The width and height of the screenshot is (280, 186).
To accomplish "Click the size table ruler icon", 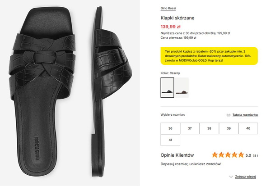I will click(x=229, y=115).
